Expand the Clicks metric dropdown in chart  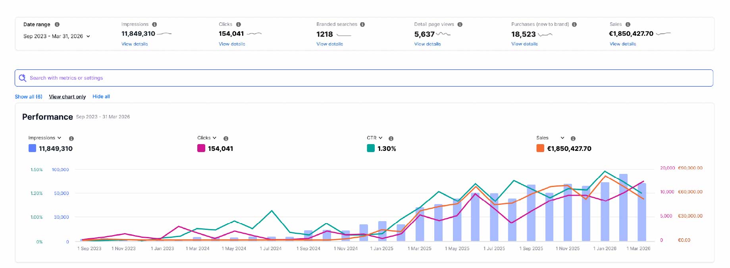point(207,138)
